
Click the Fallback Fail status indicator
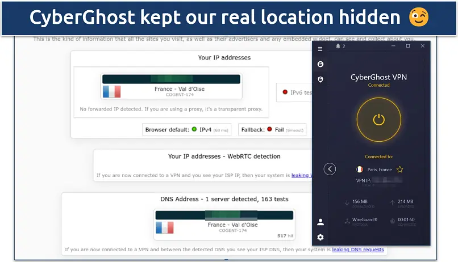(x=269, y=129)
